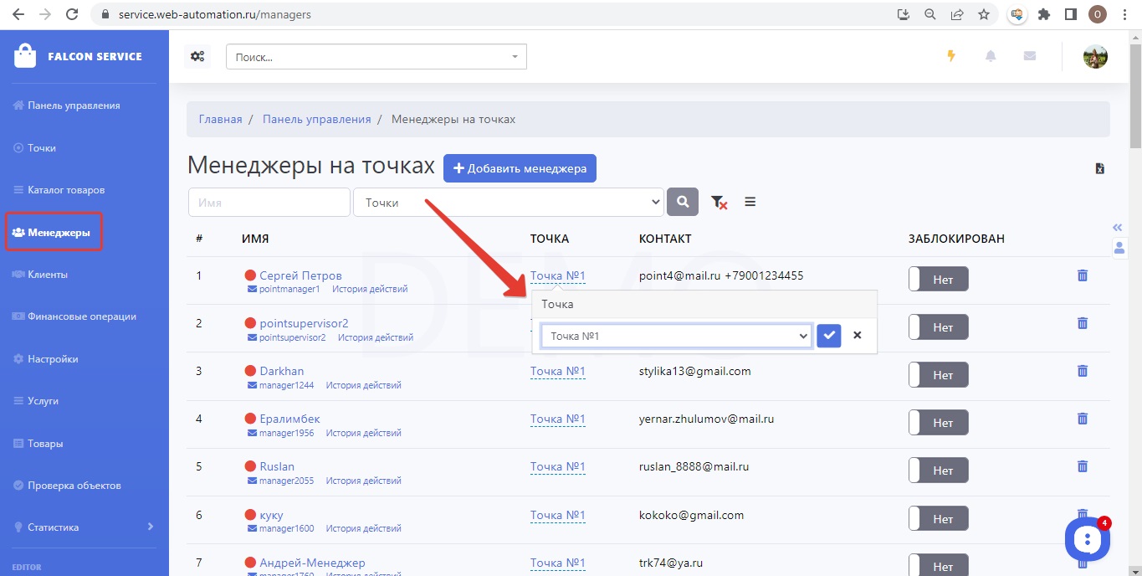1142x576 pixels.
Task: Open Клиенты in the sidebar
Action: [48, 275]
